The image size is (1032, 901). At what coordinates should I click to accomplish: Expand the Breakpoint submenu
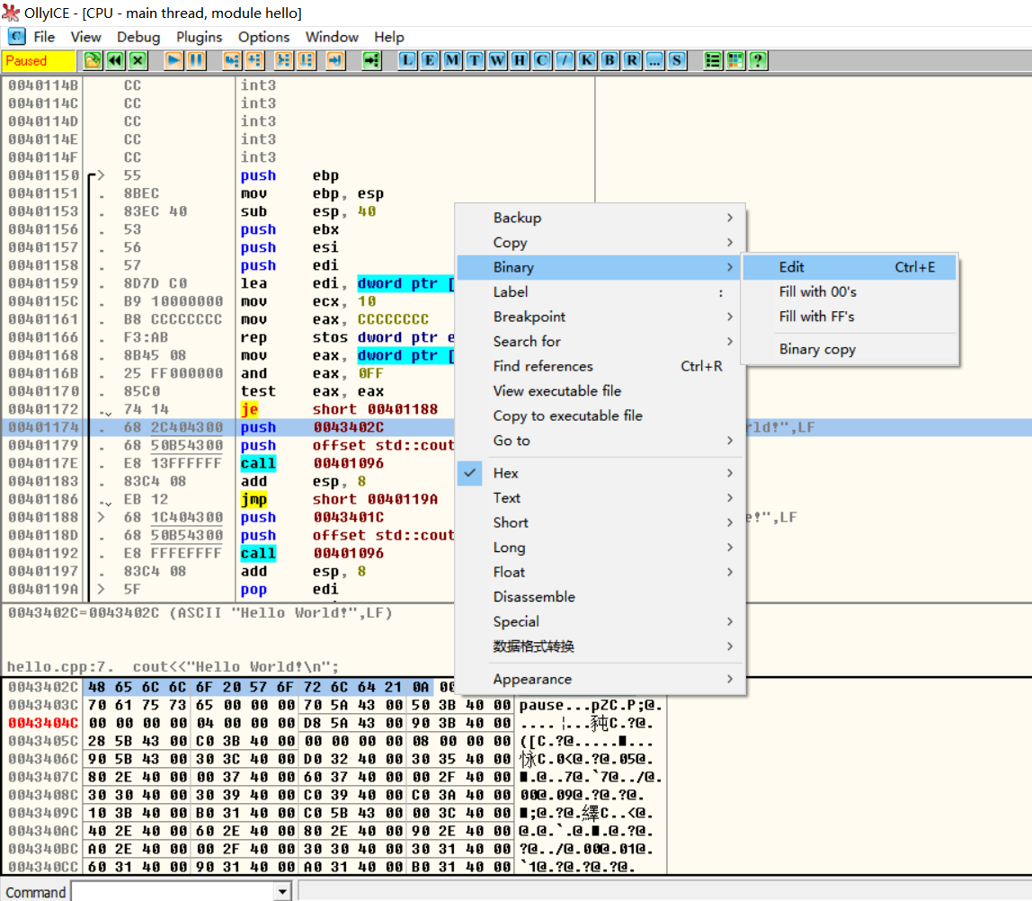coord(529,317)
